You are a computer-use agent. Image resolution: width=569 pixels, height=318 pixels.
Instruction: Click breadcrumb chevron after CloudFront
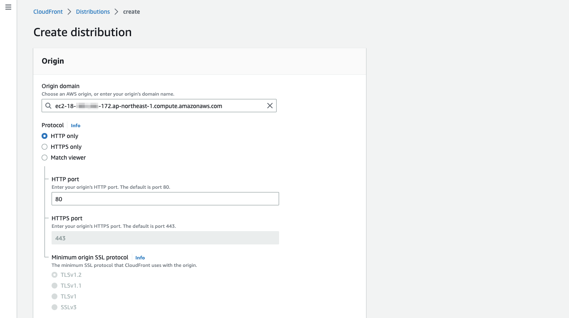click(x=69, y=12)
